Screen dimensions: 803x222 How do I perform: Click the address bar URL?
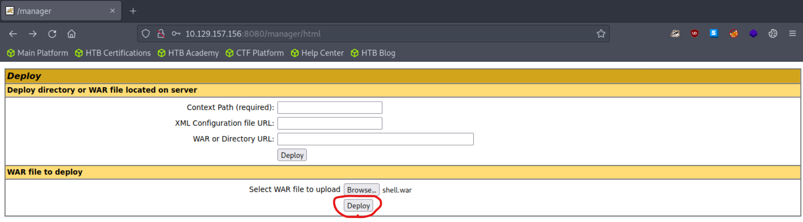coord(253,33)
